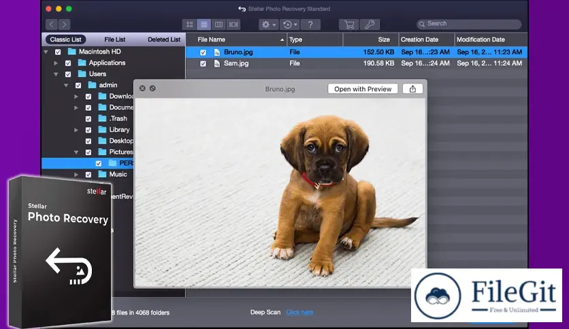
Task: Go back with the left arrow button
Action: point(52,24)
